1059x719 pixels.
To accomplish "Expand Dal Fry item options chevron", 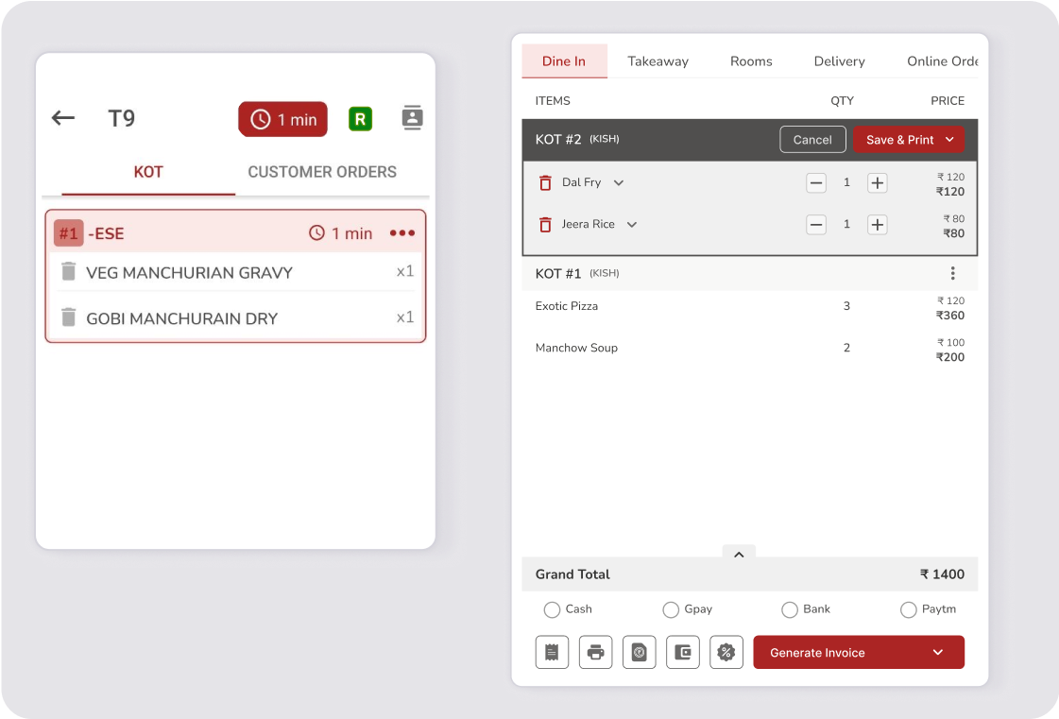I will [x=619, y=183].
